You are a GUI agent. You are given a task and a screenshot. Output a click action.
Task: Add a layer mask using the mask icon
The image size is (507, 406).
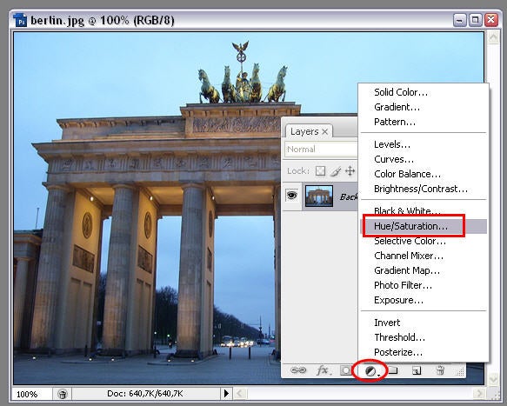pos(345,370)
